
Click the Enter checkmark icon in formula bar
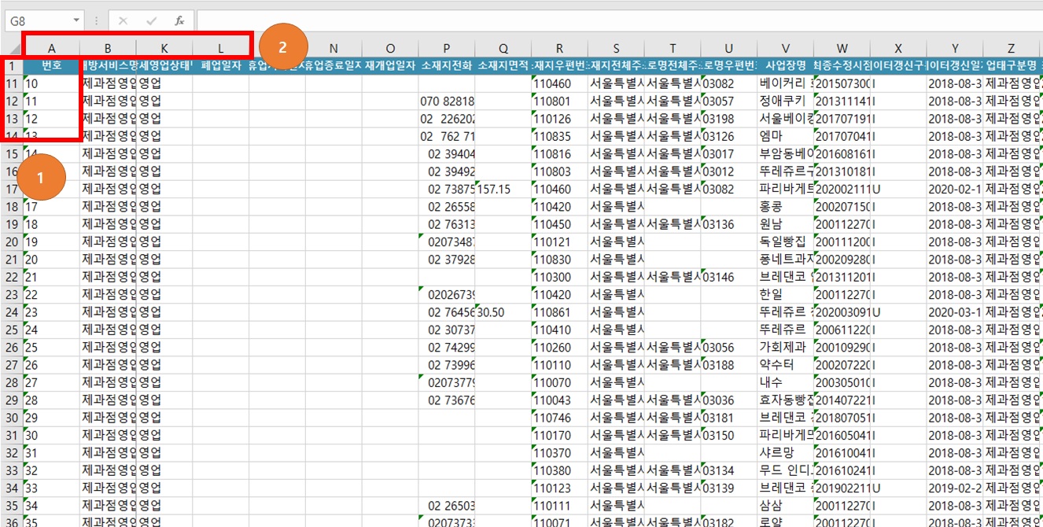point(152,20)
